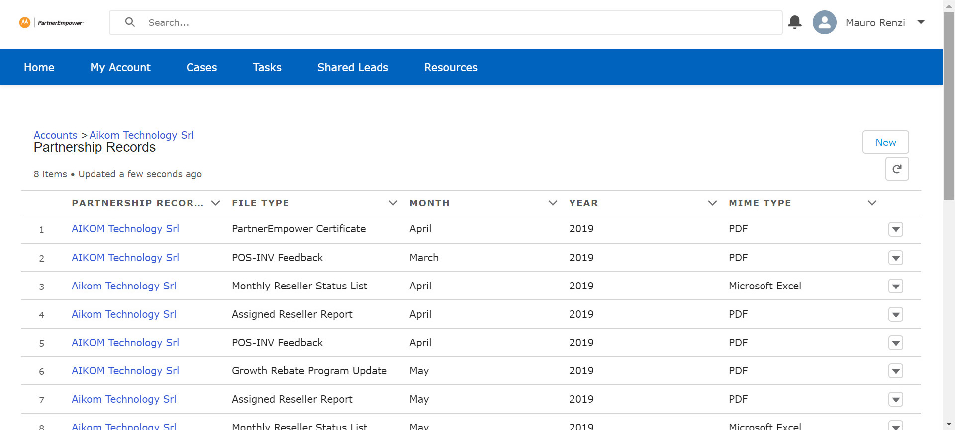Focus the Search input field

coord(446,22)
